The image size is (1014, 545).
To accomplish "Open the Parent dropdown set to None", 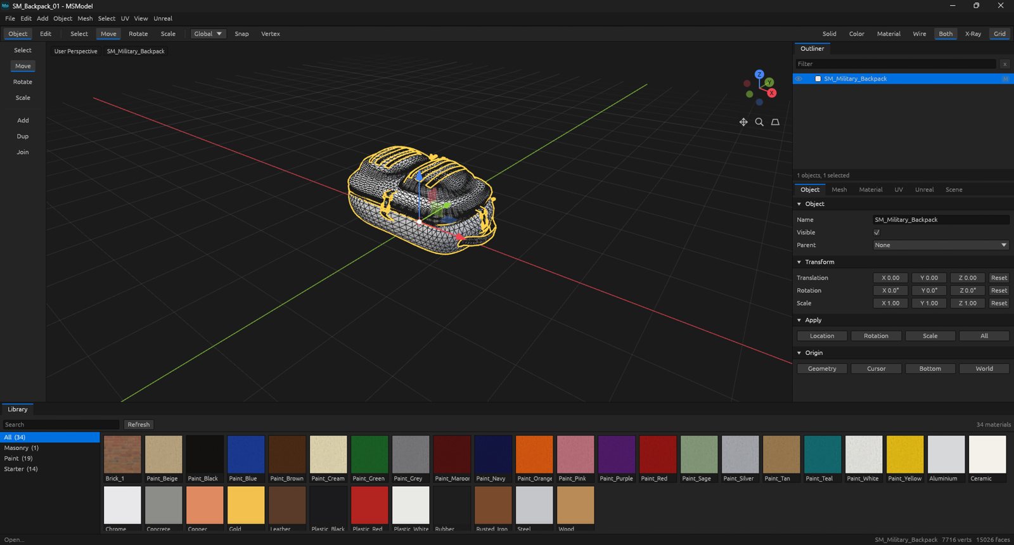I will point(940,245).
